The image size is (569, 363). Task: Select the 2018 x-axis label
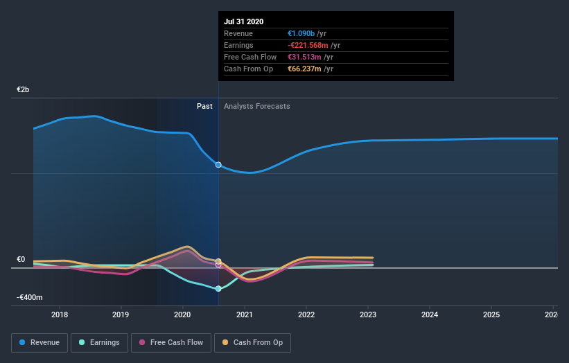(x=60, y=315)
